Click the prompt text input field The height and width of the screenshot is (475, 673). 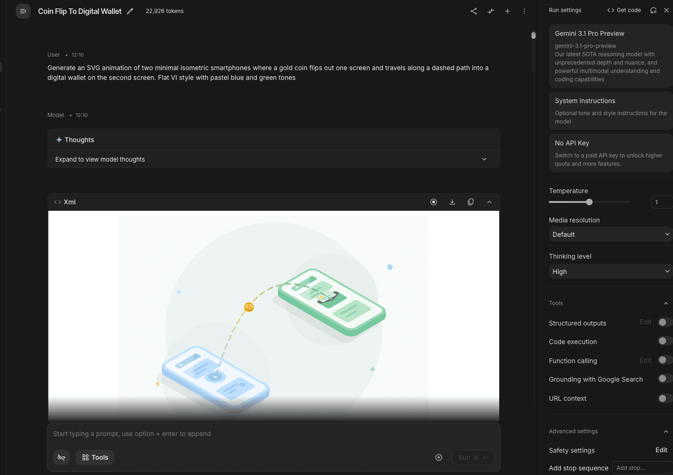[273, 434]
